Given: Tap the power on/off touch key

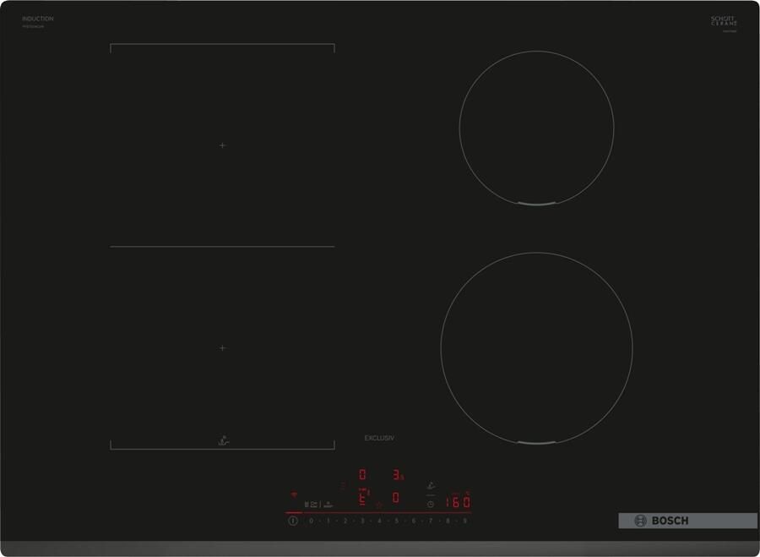Looking at the screenshot, I should coord(293,521).
